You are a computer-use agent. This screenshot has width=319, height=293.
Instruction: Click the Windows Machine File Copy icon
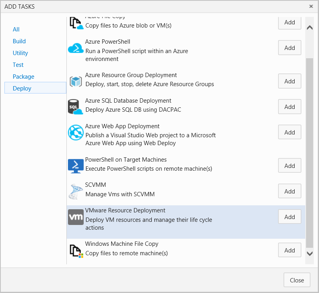77,251
